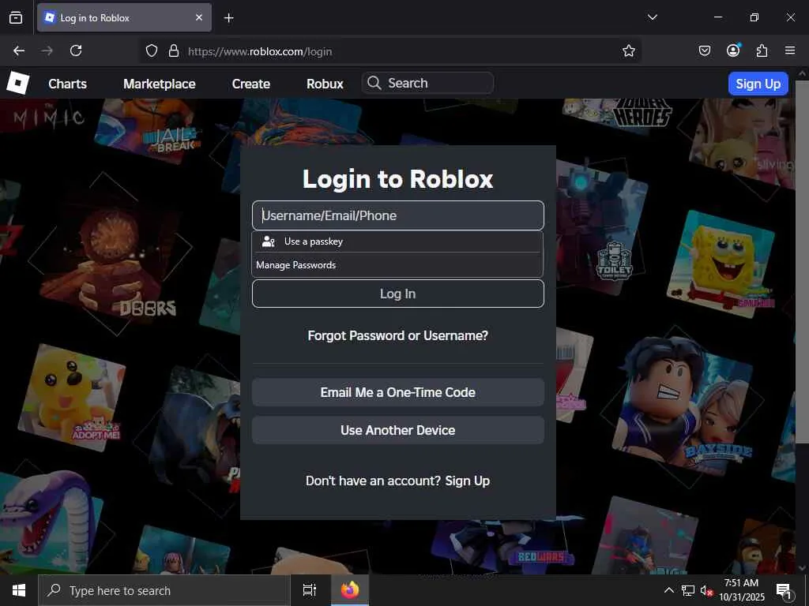Image resolution: width=809 pixels, height=606 pixels.
Task: Open tracking protection shield icon
Action: coord(151,50)
